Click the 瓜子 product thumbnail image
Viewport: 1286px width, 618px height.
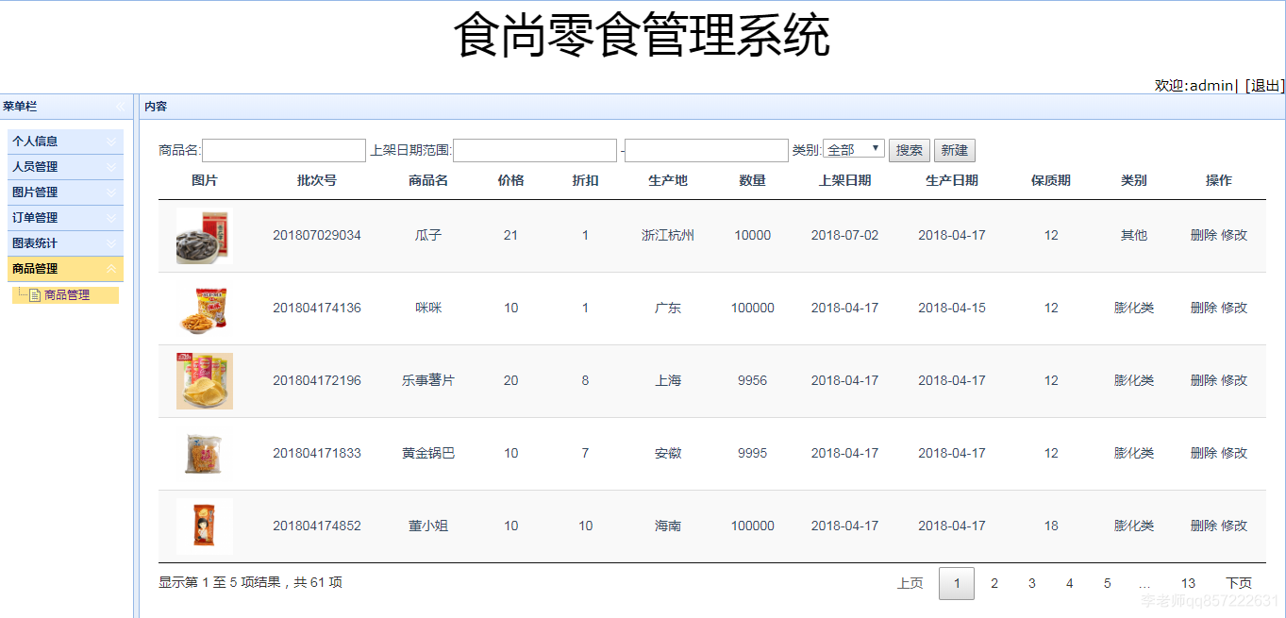(x=203, y=235)
